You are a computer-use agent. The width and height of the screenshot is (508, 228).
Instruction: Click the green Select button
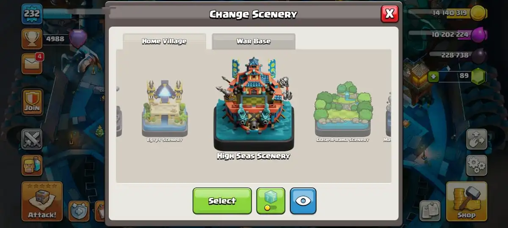[x=222, y=201]
